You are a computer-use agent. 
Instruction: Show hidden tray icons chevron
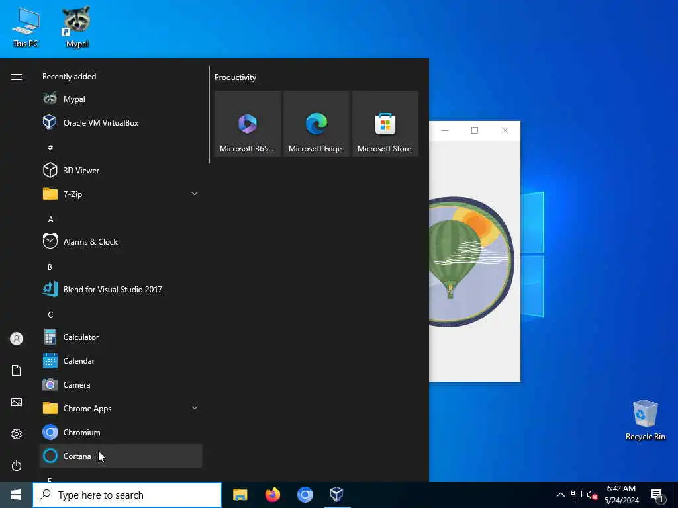[560, 495]
